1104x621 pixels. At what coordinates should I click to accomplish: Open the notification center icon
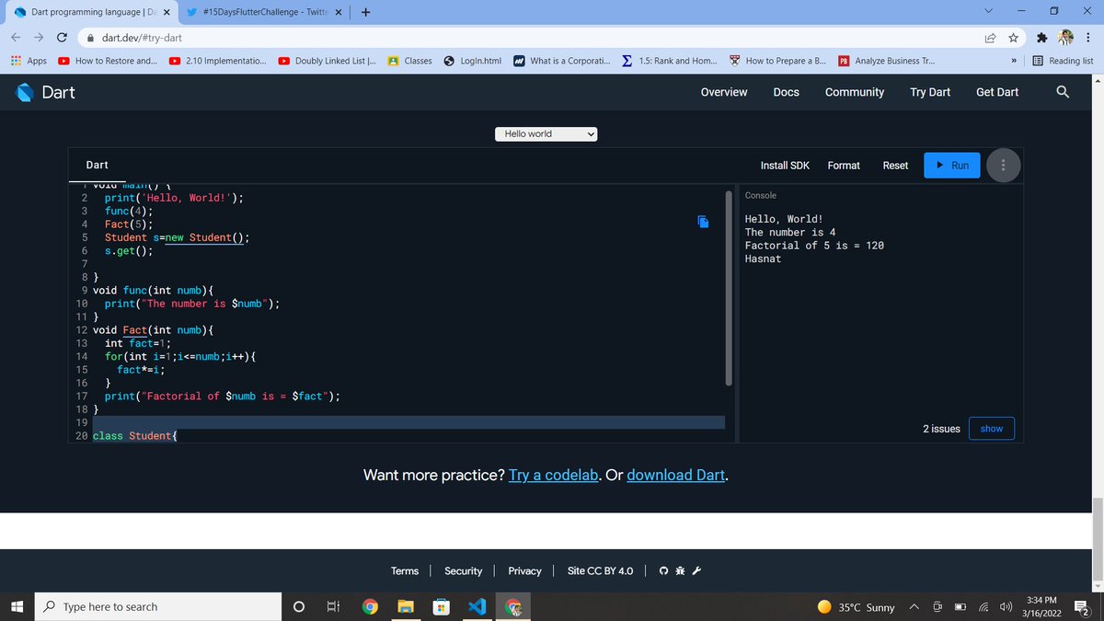pyautogui.click(x=1083, y=607)
